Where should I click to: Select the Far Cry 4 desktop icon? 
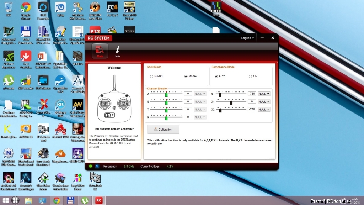[112, 9]
